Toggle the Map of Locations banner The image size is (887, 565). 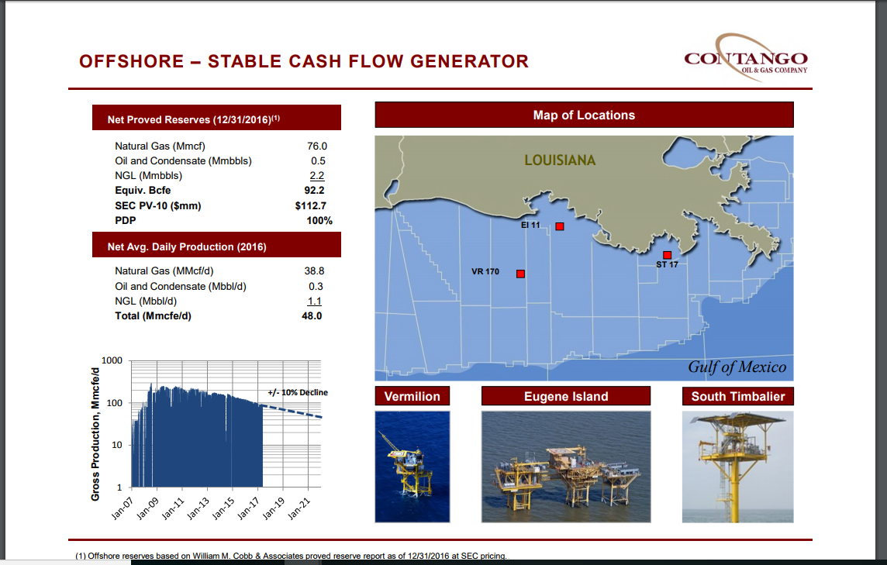click(583, 114)
